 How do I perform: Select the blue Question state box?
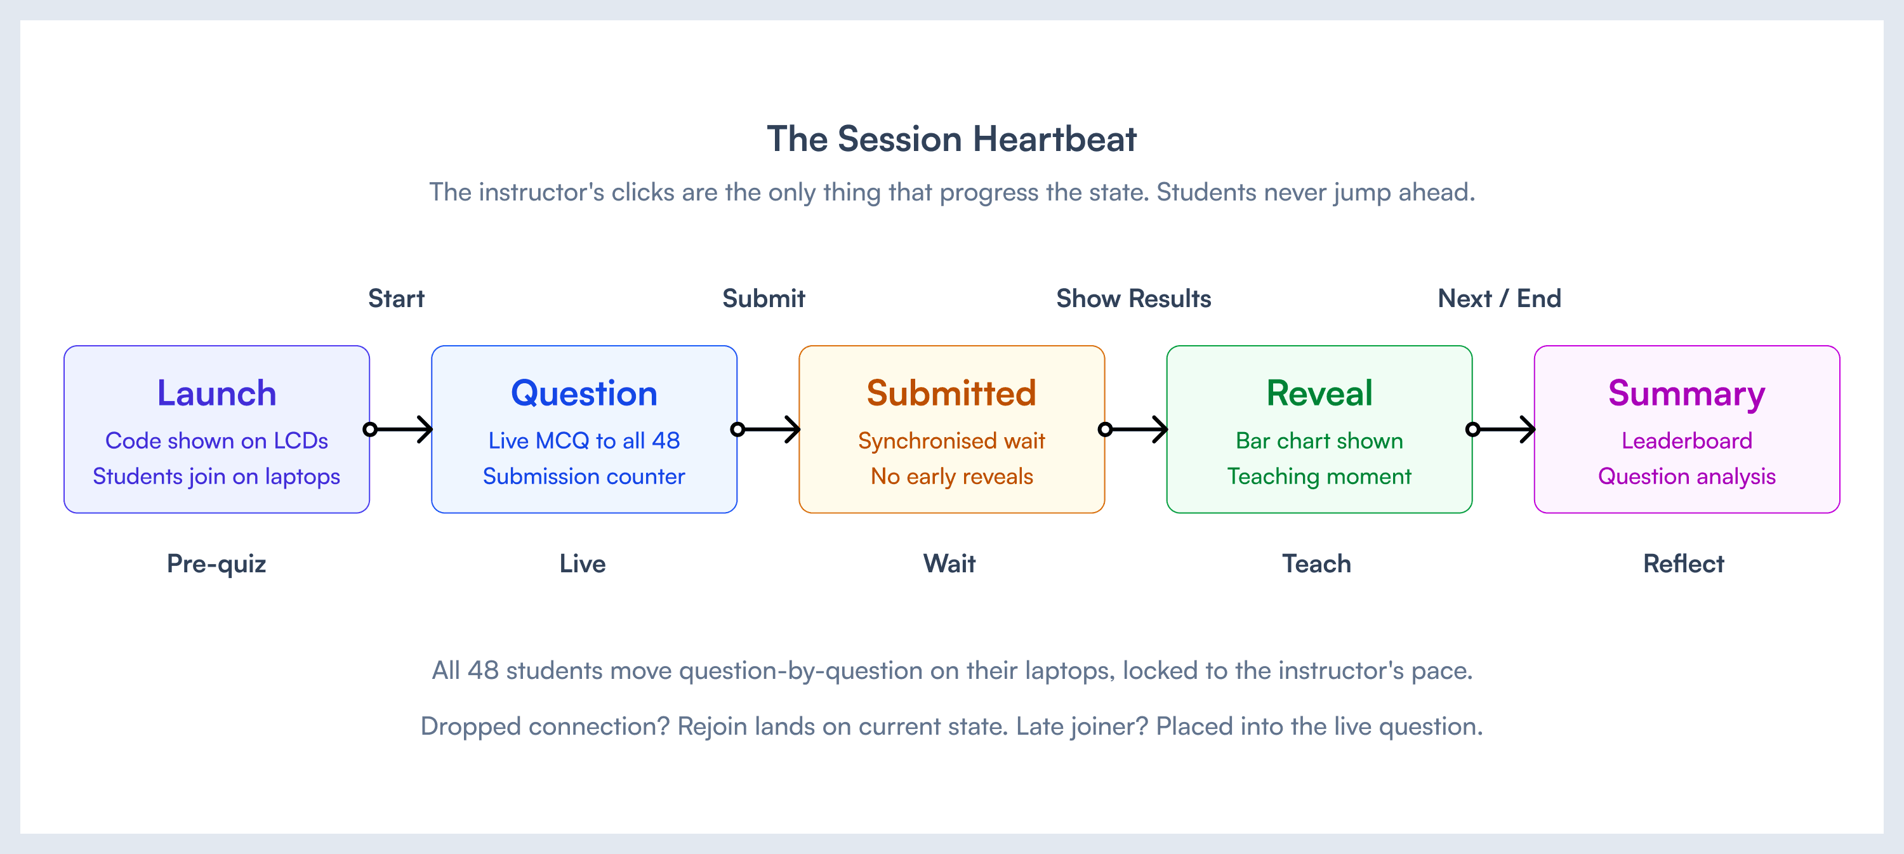(x=584, y=429)
